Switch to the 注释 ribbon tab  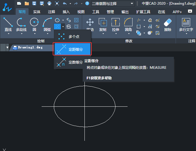point(51,12)
